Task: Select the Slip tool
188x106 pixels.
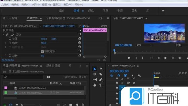Action: coord(95,79)
